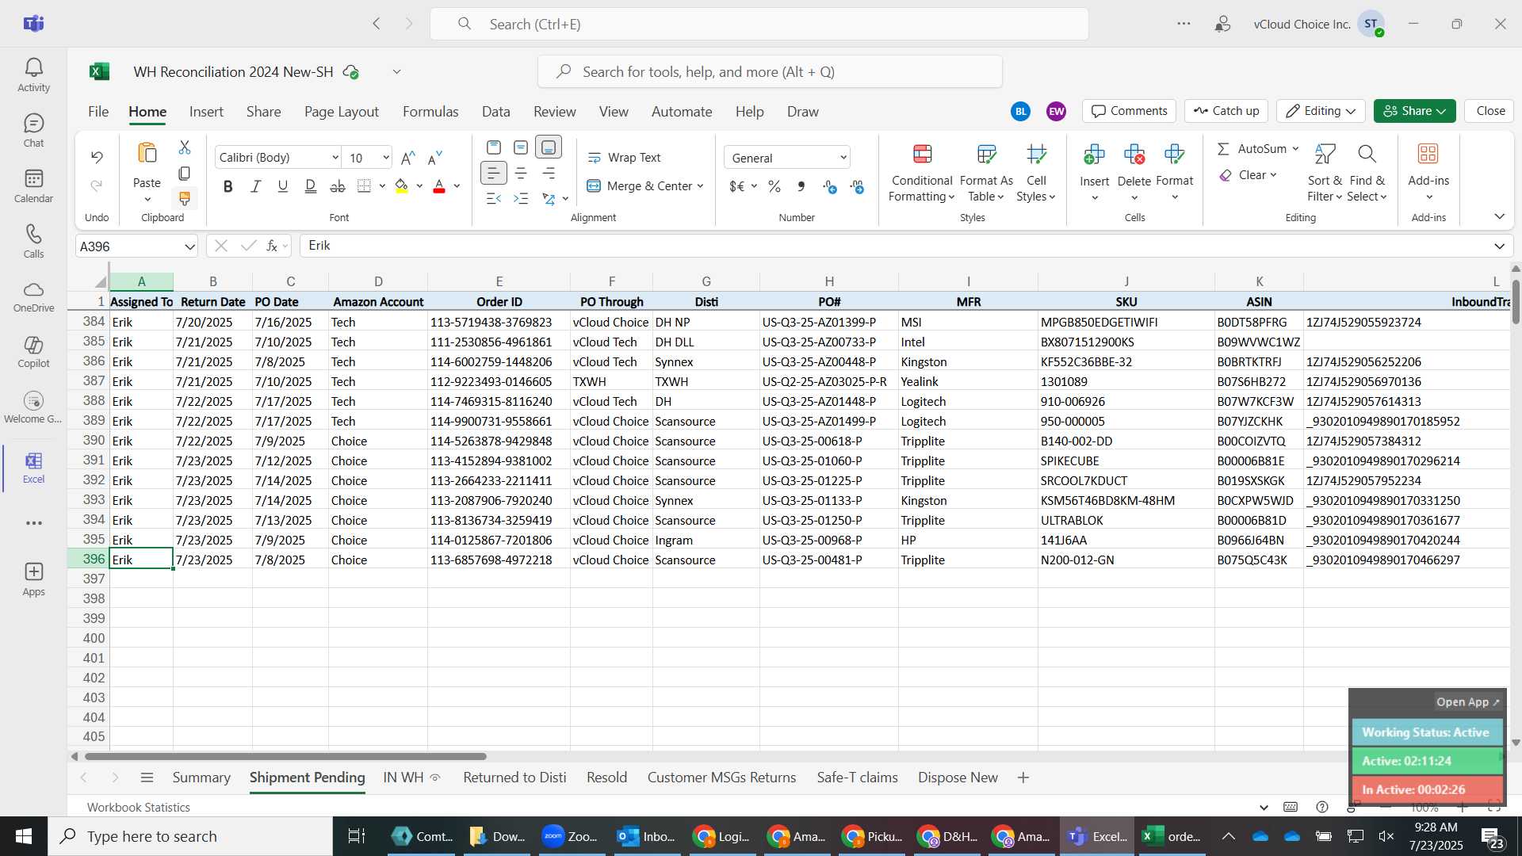
Task: Open the File menu
Action: tap(98, 112)
